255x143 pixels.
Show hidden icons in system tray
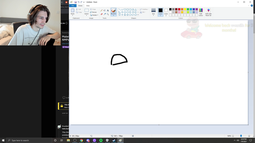tap(235, 140)
